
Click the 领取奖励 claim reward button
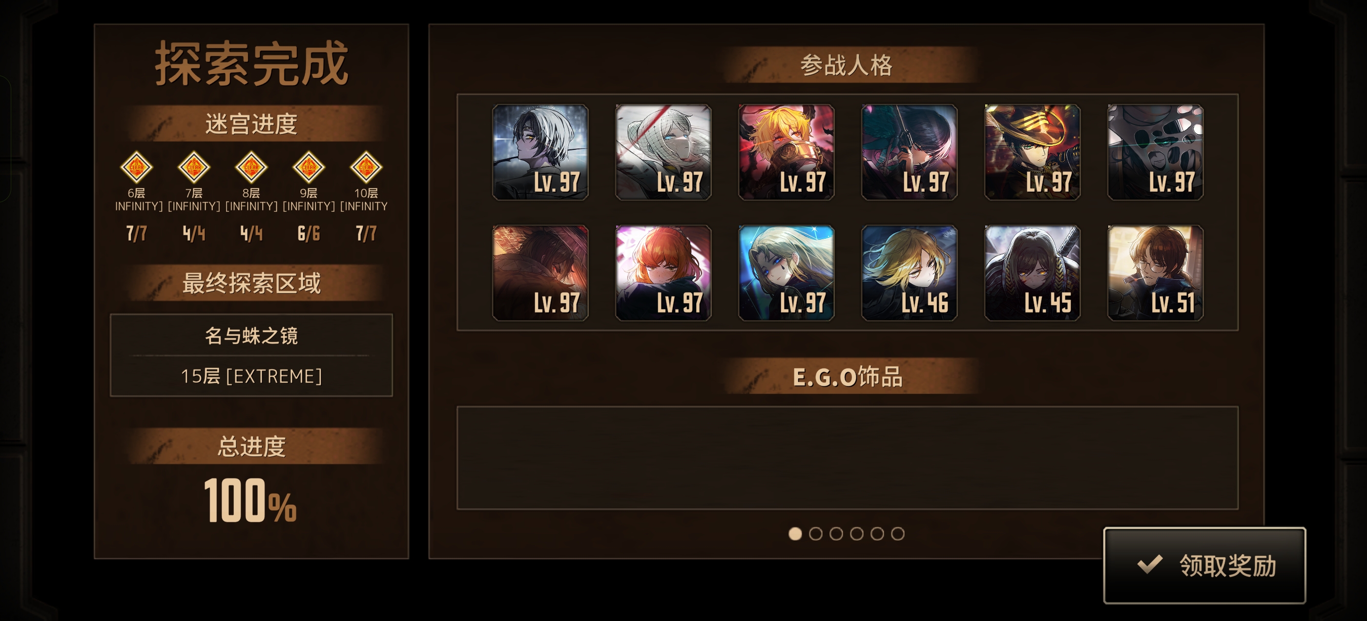(x=1204, y=565)
